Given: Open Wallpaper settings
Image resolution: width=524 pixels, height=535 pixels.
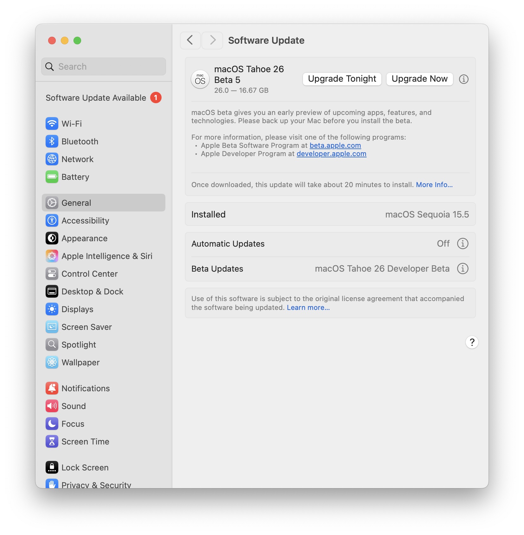Looking at the screenshot, I should [x=80, y=362].
